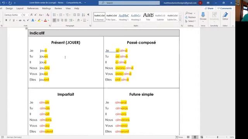Select justify paragraph alignment
Screen dimensions: 248x139
click(x=66, y=20)
